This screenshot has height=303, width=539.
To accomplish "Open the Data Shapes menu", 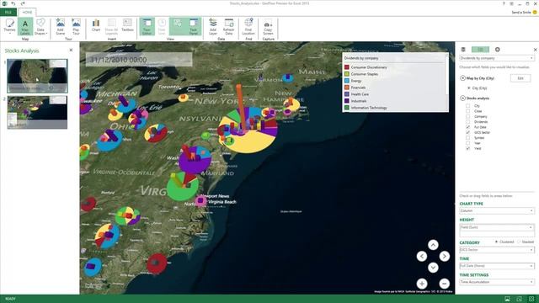I will coord(40,26).
